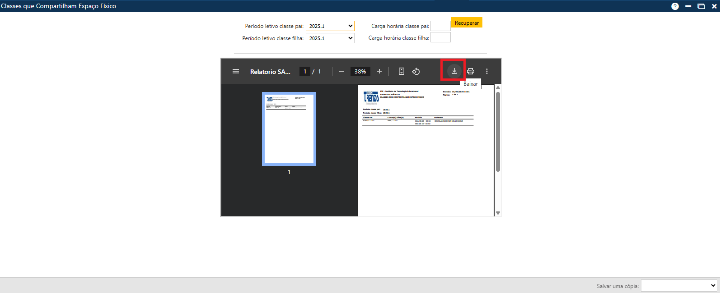Viewport: 720px width, 293px height.
Task: Click the Carga horária classe filha field
Action: tap(440, 38)
